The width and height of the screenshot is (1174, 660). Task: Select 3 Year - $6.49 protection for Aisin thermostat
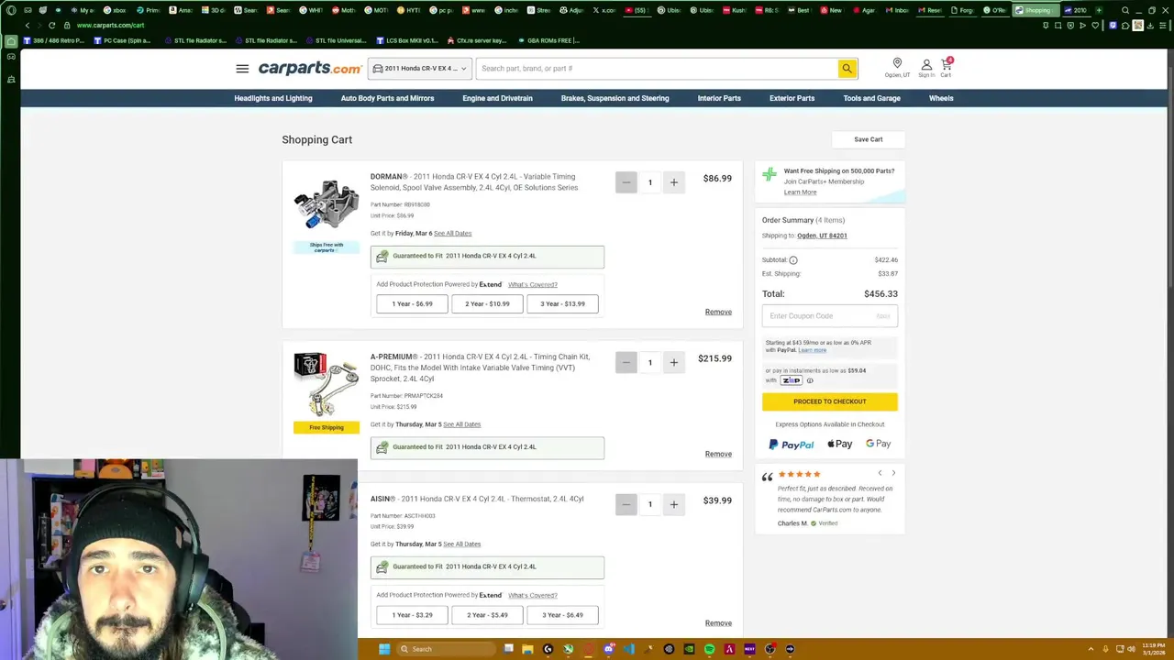click(562, 615)
